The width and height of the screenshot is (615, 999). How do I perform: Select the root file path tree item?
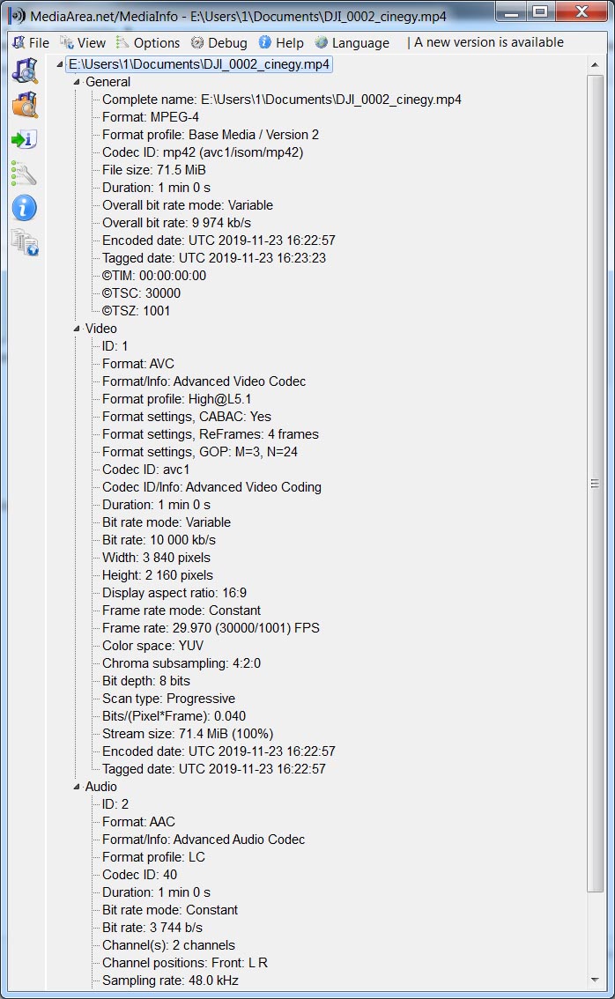click(199, 64)
